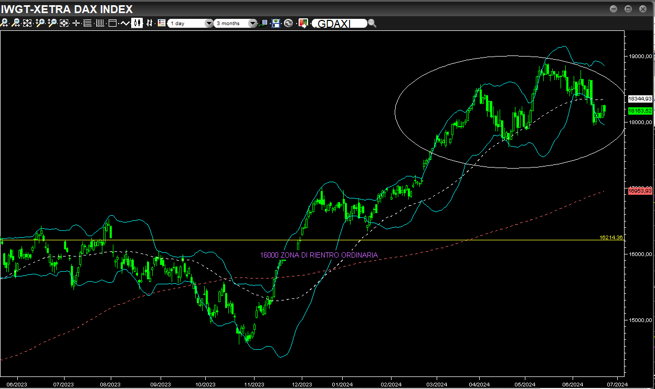Close the DAX index chart window
The height and width of the screenshot is (389, 655).
tap(643, 9)
